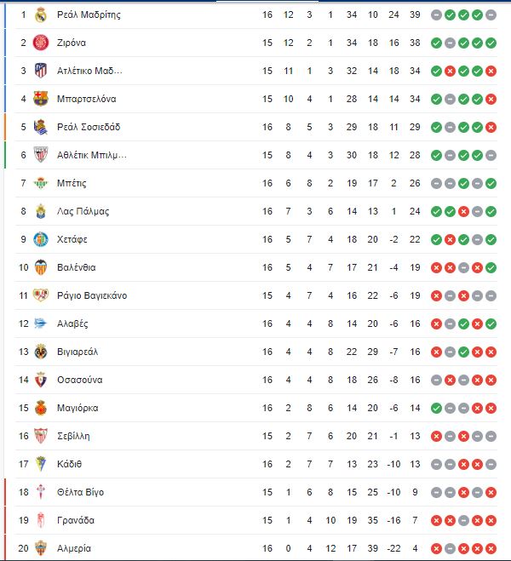
Task: Click the Girona team logo
Action: click(x=41, y=43)
